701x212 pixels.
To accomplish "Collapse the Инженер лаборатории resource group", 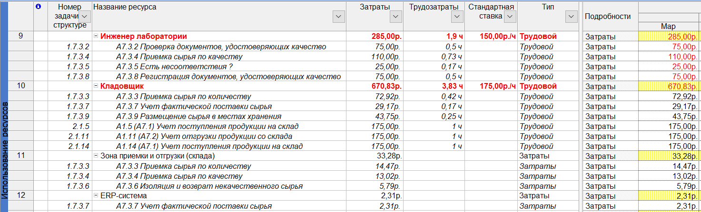I will point(96,37).
